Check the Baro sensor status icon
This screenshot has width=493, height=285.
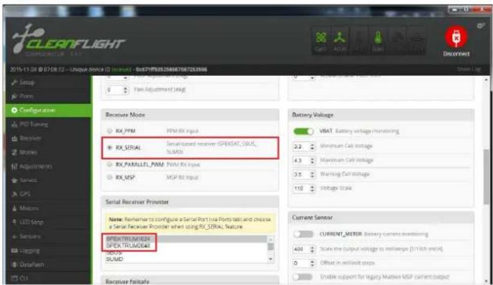378,41
